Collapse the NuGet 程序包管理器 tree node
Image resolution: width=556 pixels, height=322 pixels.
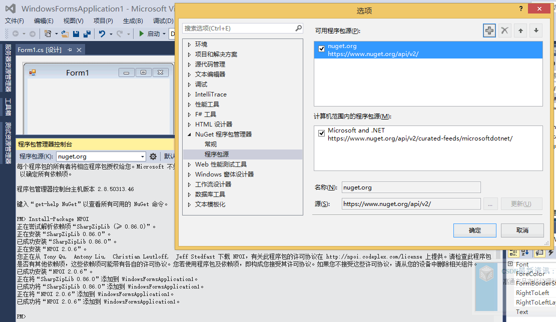[x=189, y=134]
